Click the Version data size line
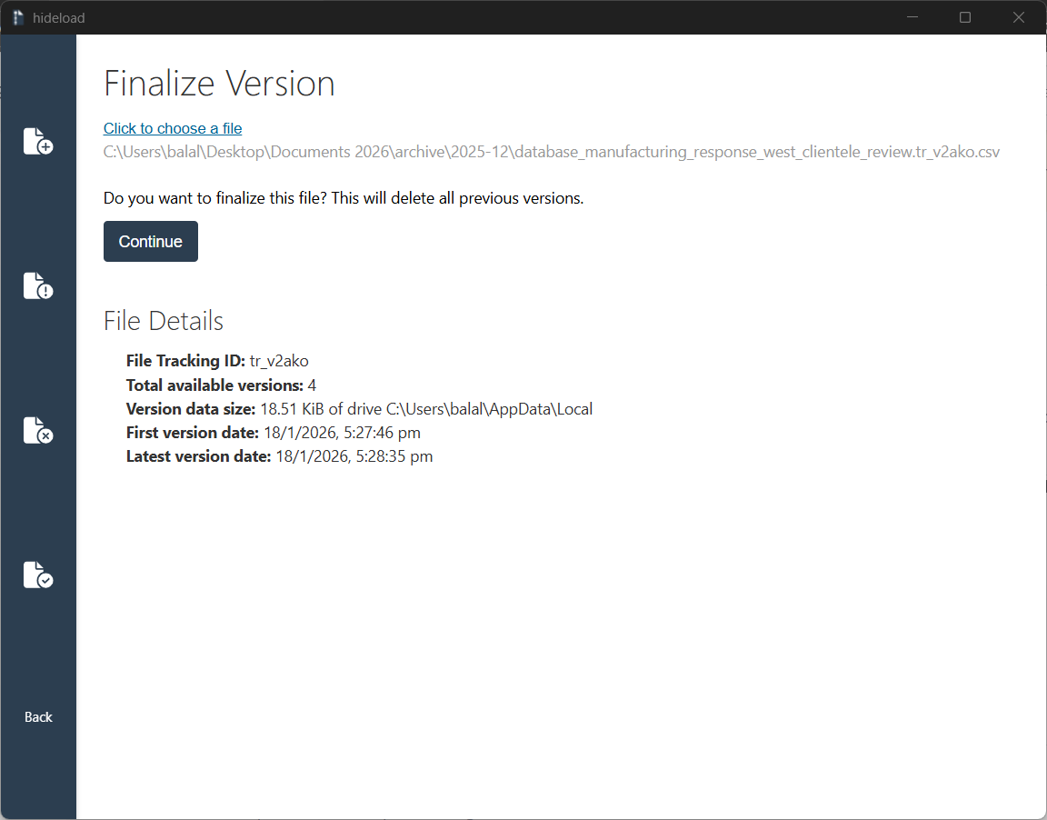This screenshot has height=820, width=1047. (x=359, y=409)
